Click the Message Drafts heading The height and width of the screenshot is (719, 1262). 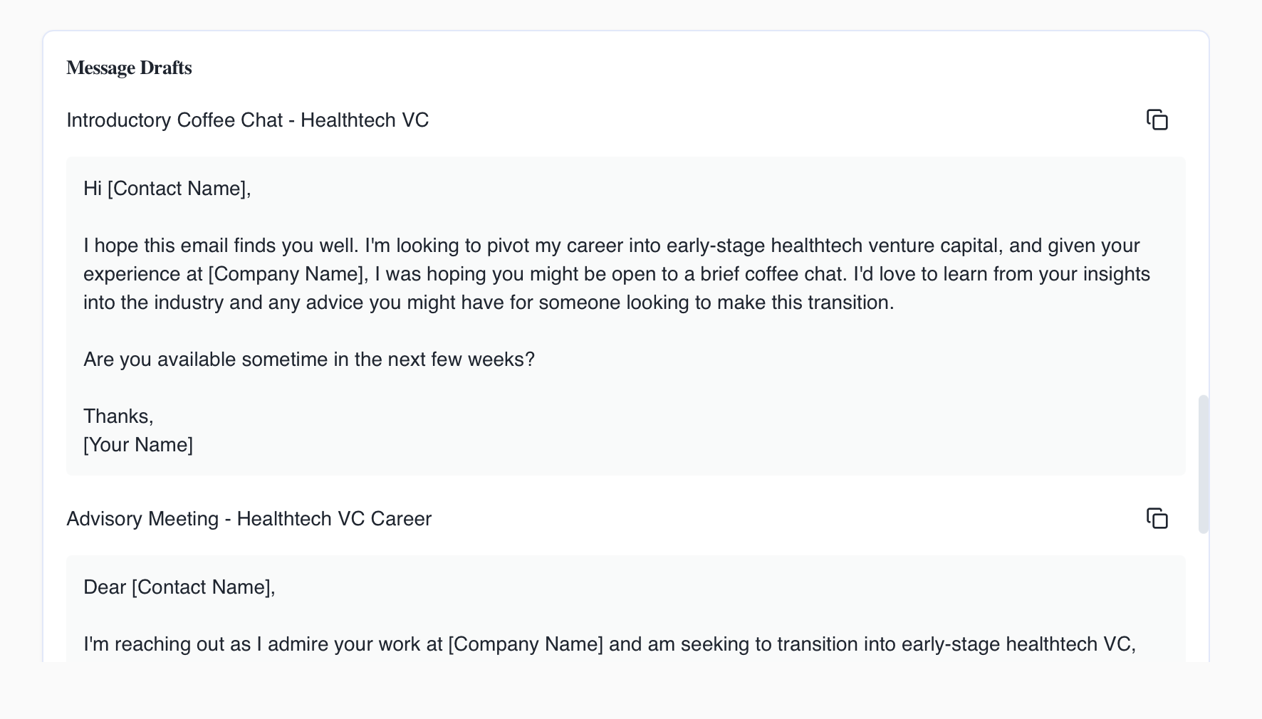click(x=129, y=68)
